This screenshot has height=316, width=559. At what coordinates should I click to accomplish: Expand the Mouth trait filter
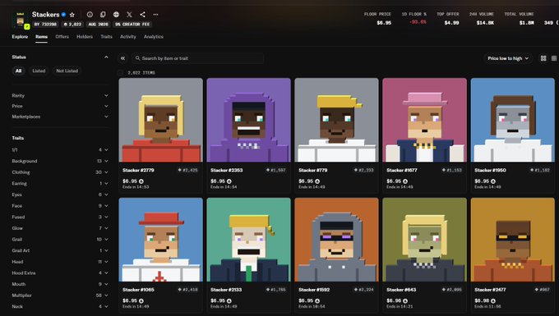tap(60, 284)
